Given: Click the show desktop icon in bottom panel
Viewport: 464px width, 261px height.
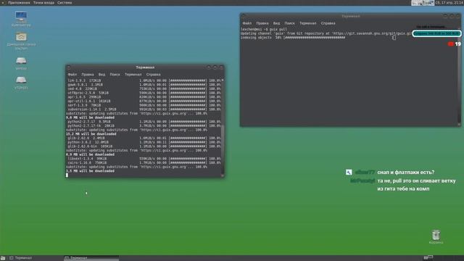Looking at the screenshot, I should (x=3, y=258).
